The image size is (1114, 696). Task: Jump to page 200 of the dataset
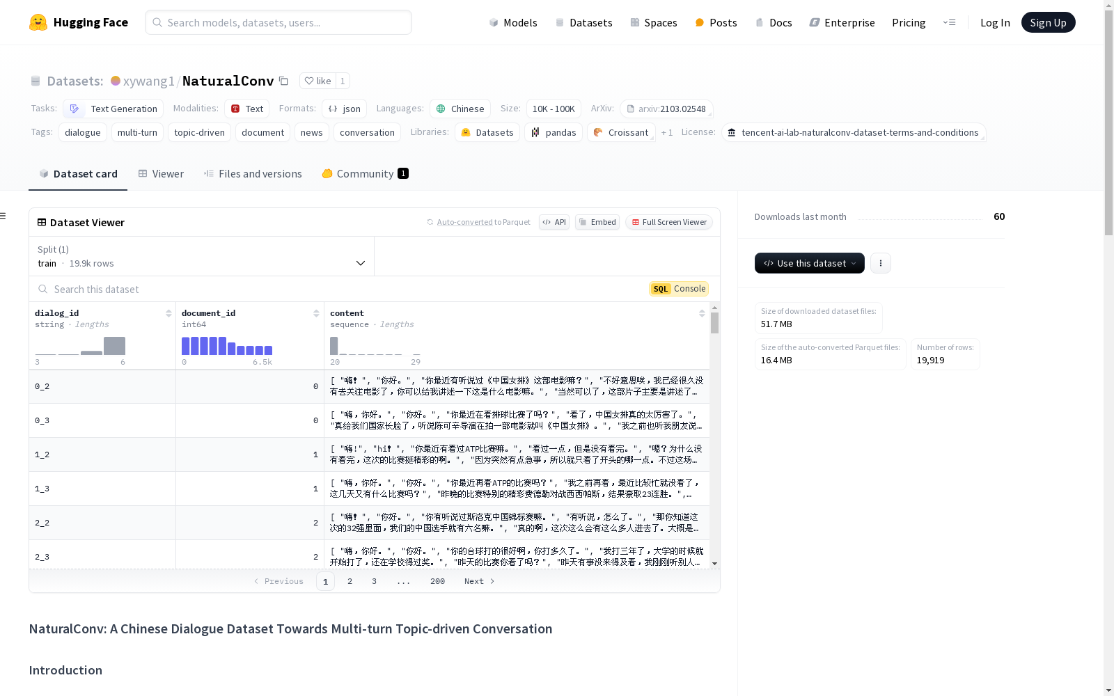pyautogui.click(x=437, y=581)
